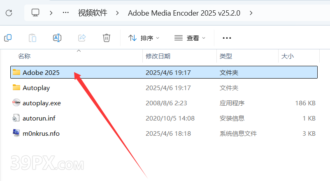Click the Paste clipboard icon

click(x=33, y=38)
